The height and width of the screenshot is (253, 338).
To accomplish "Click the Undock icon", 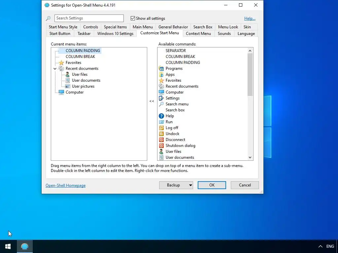I will click(161, 134).
